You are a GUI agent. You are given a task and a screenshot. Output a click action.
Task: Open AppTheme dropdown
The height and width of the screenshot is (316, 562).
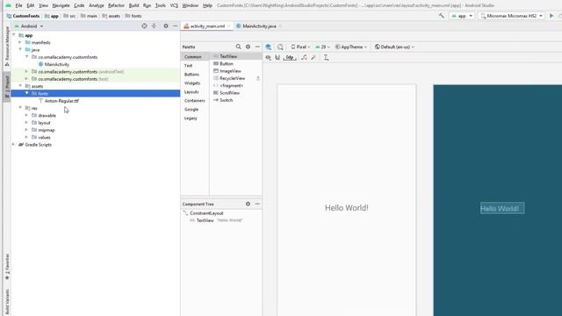point(351,47)
